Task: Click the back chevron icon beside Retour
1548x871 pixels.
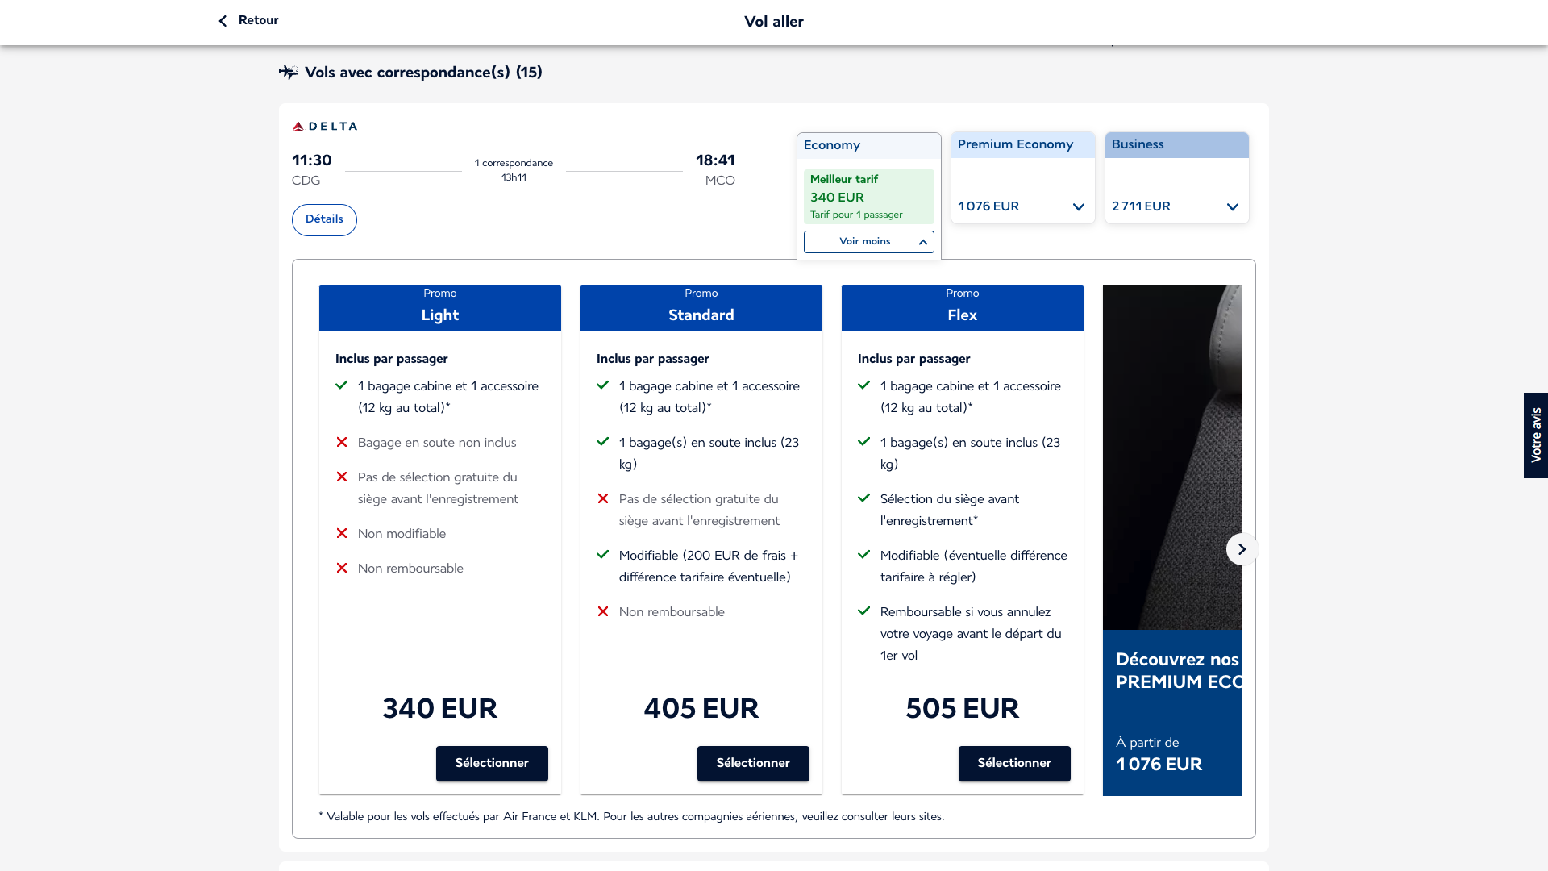Action: point(223,21)
